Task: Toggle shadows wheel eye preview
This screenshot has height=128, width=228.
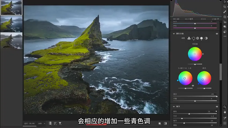Action: click(x=193, y=86)
